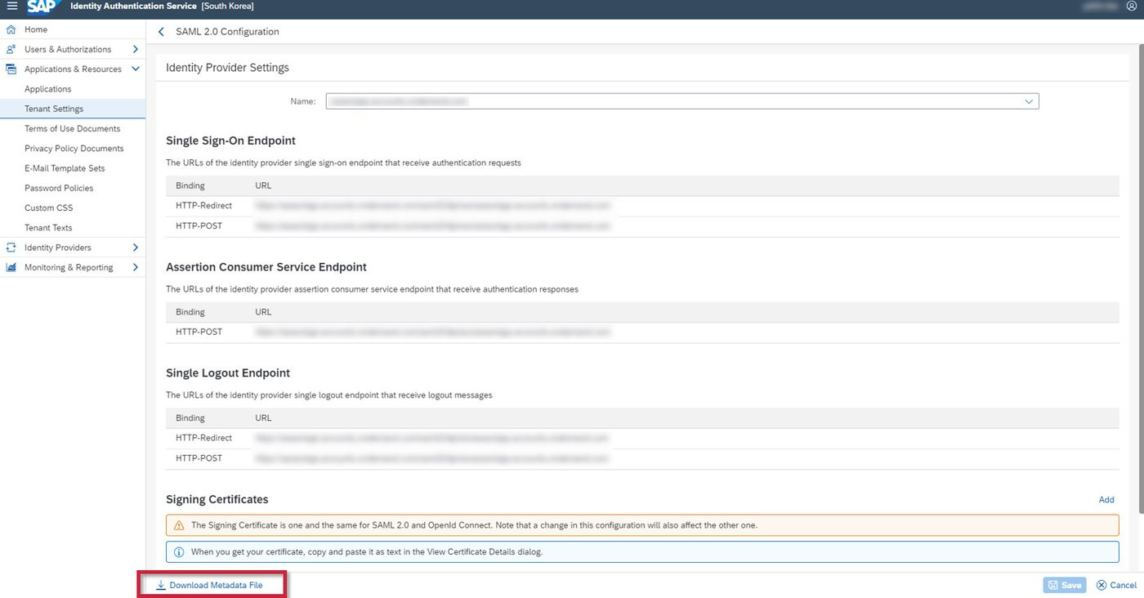This screenshot has height=598, width=1144.
Task: Click the Cancel X icon
Action: click(x=1102, y=585)
